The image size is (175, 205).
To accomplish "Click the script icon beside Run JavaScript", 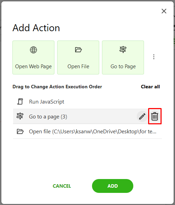I will 20,101.
